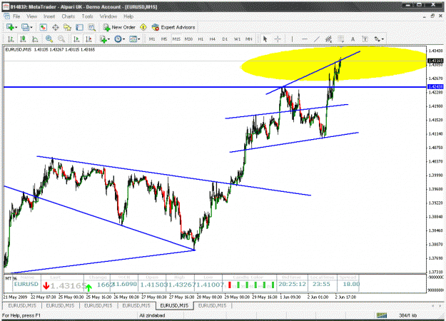Expand the Templates dropdown arrow
The height and width of the screenshot is (321, 446).
[139, 39]
